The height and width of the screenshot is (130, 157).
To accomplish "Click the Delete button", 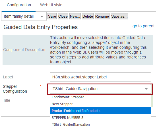I will point(88,16).
